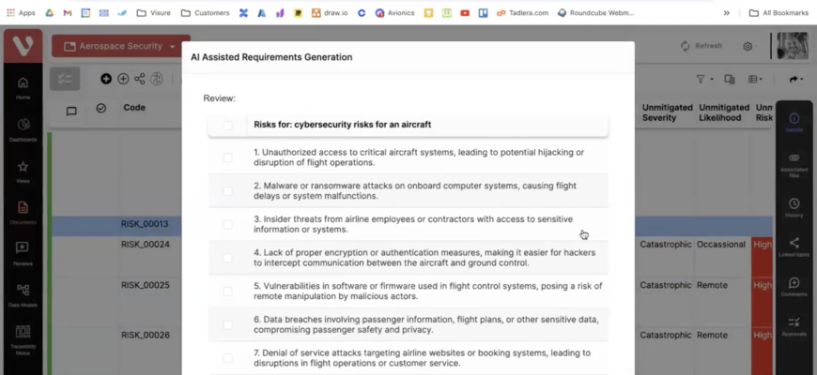This screenshot has height=375, width=817.
Task: Toggle the select-all 'Risks for' header checkbox
Action: (x=227, y=125)
